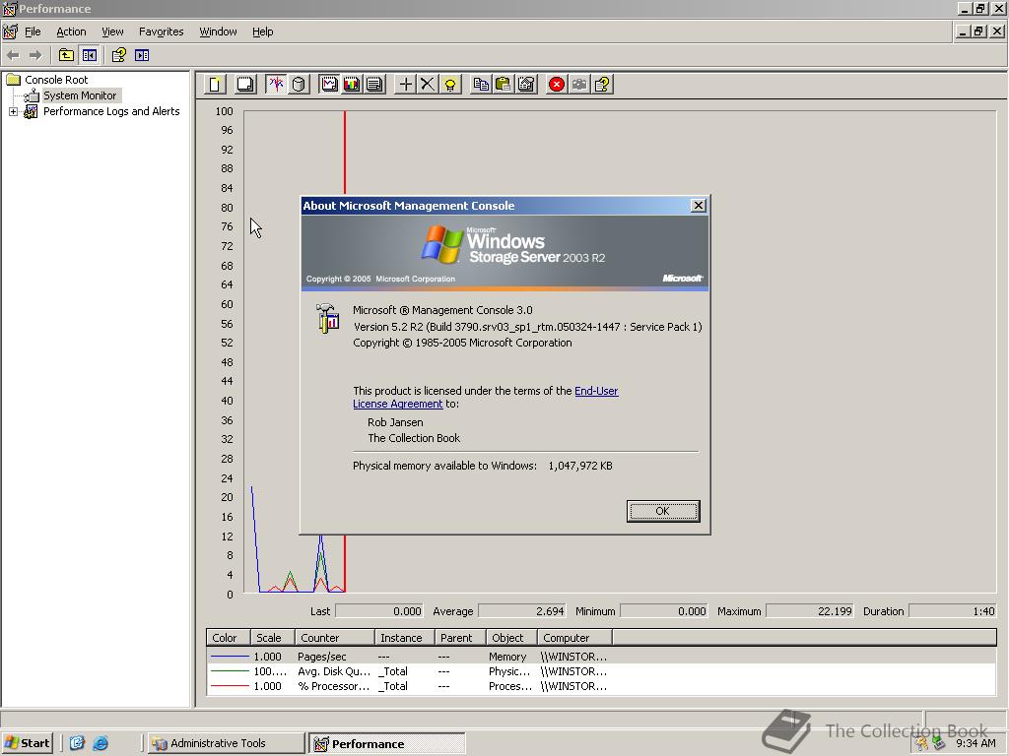Viewport: 1009px width, 756px height.
Task: Click the Performance console icon in menu bar
Action: [x=10, y=31]
